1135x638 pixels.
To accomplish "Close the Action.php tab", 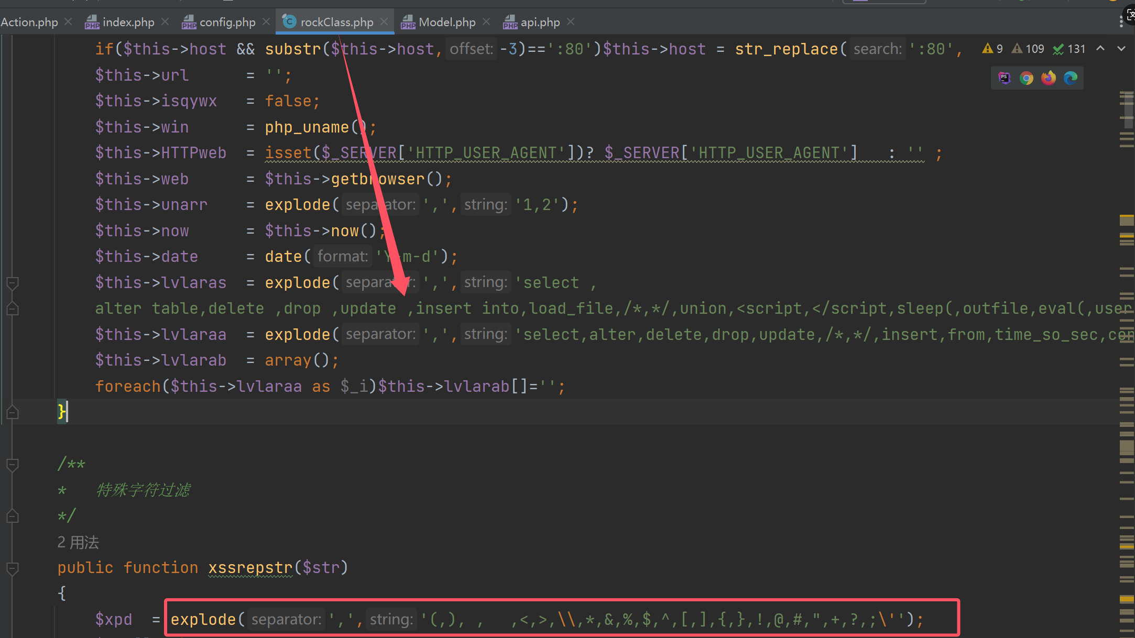I will pyautogui.click(x=68, y=21).
